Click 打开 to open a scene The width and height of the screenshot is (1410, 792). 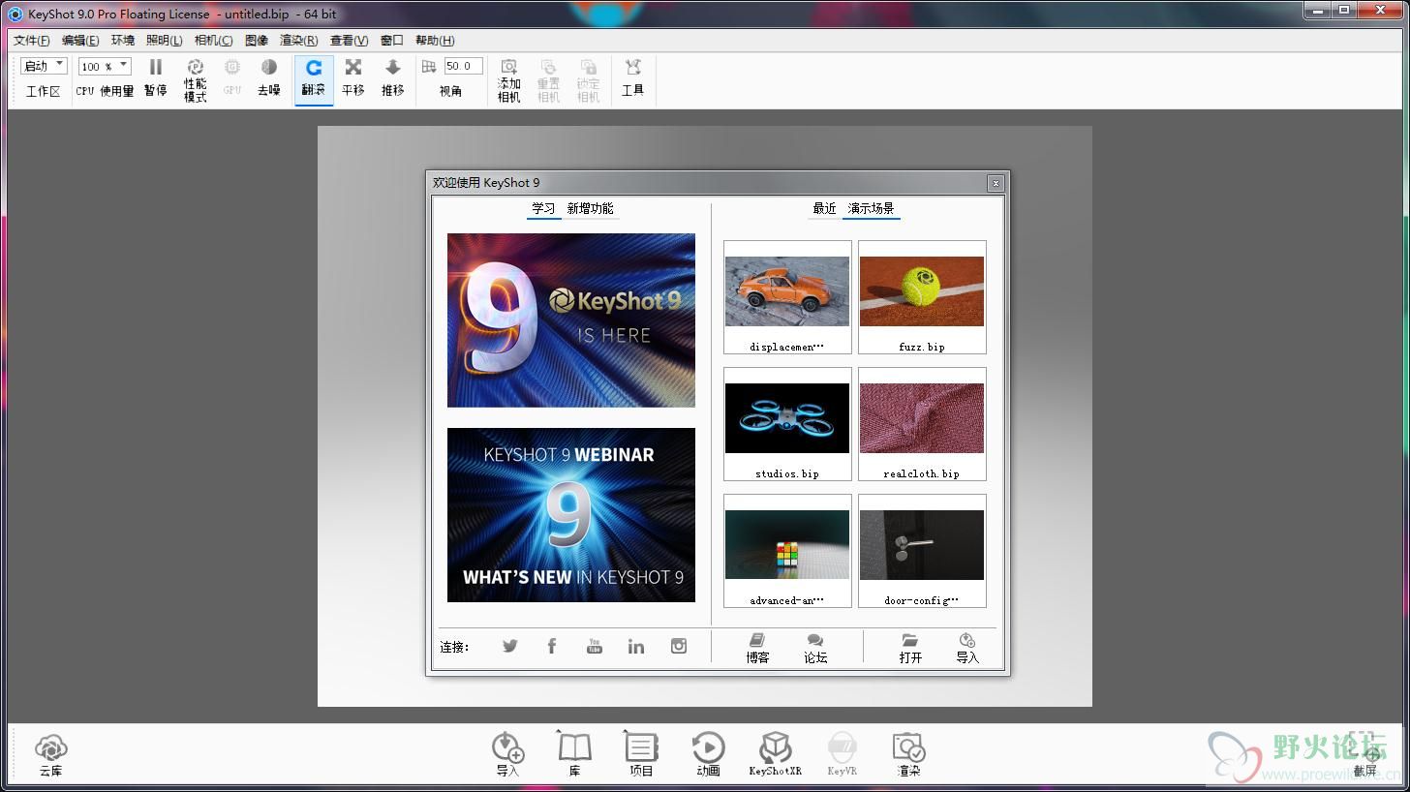(x=910, y=649)
